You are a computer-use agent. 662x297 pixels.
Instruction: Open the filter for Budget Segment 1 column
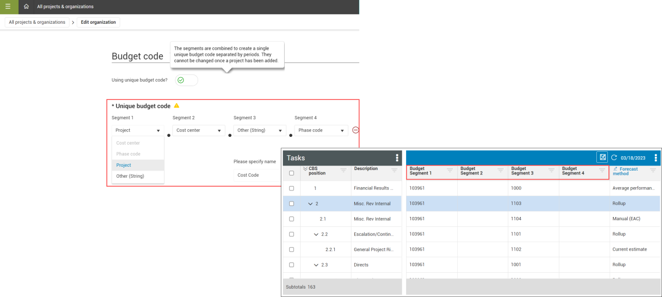pos(450,171)
